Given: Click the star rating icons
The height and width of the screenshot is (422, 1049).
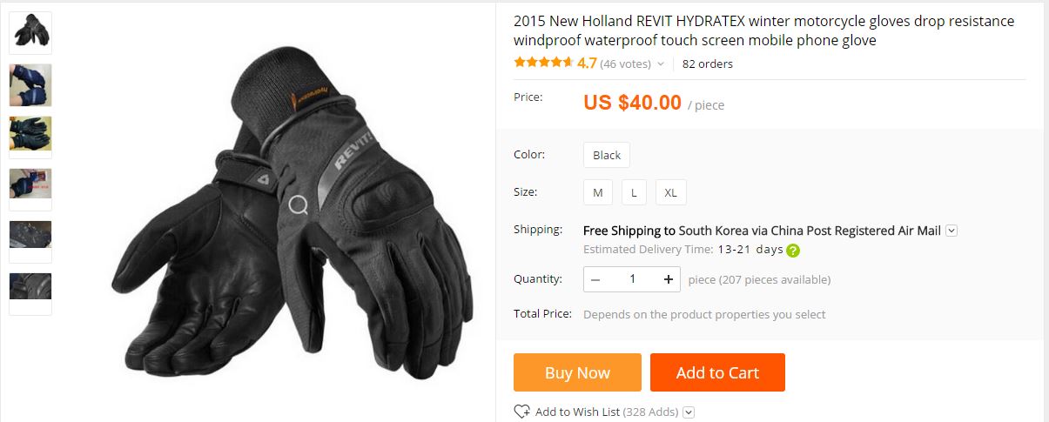Looking at the screenshot, I should 543,63.
